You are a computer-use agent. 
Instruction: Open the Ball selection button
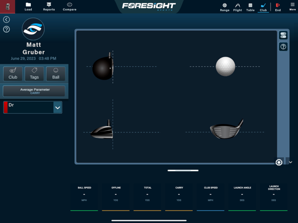pos(56,74)
